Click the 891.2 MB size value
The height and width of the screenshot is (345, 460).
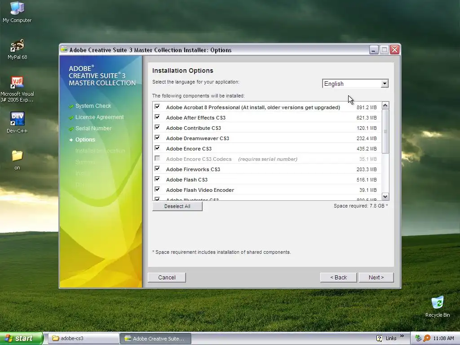click(x=367, y=107)
